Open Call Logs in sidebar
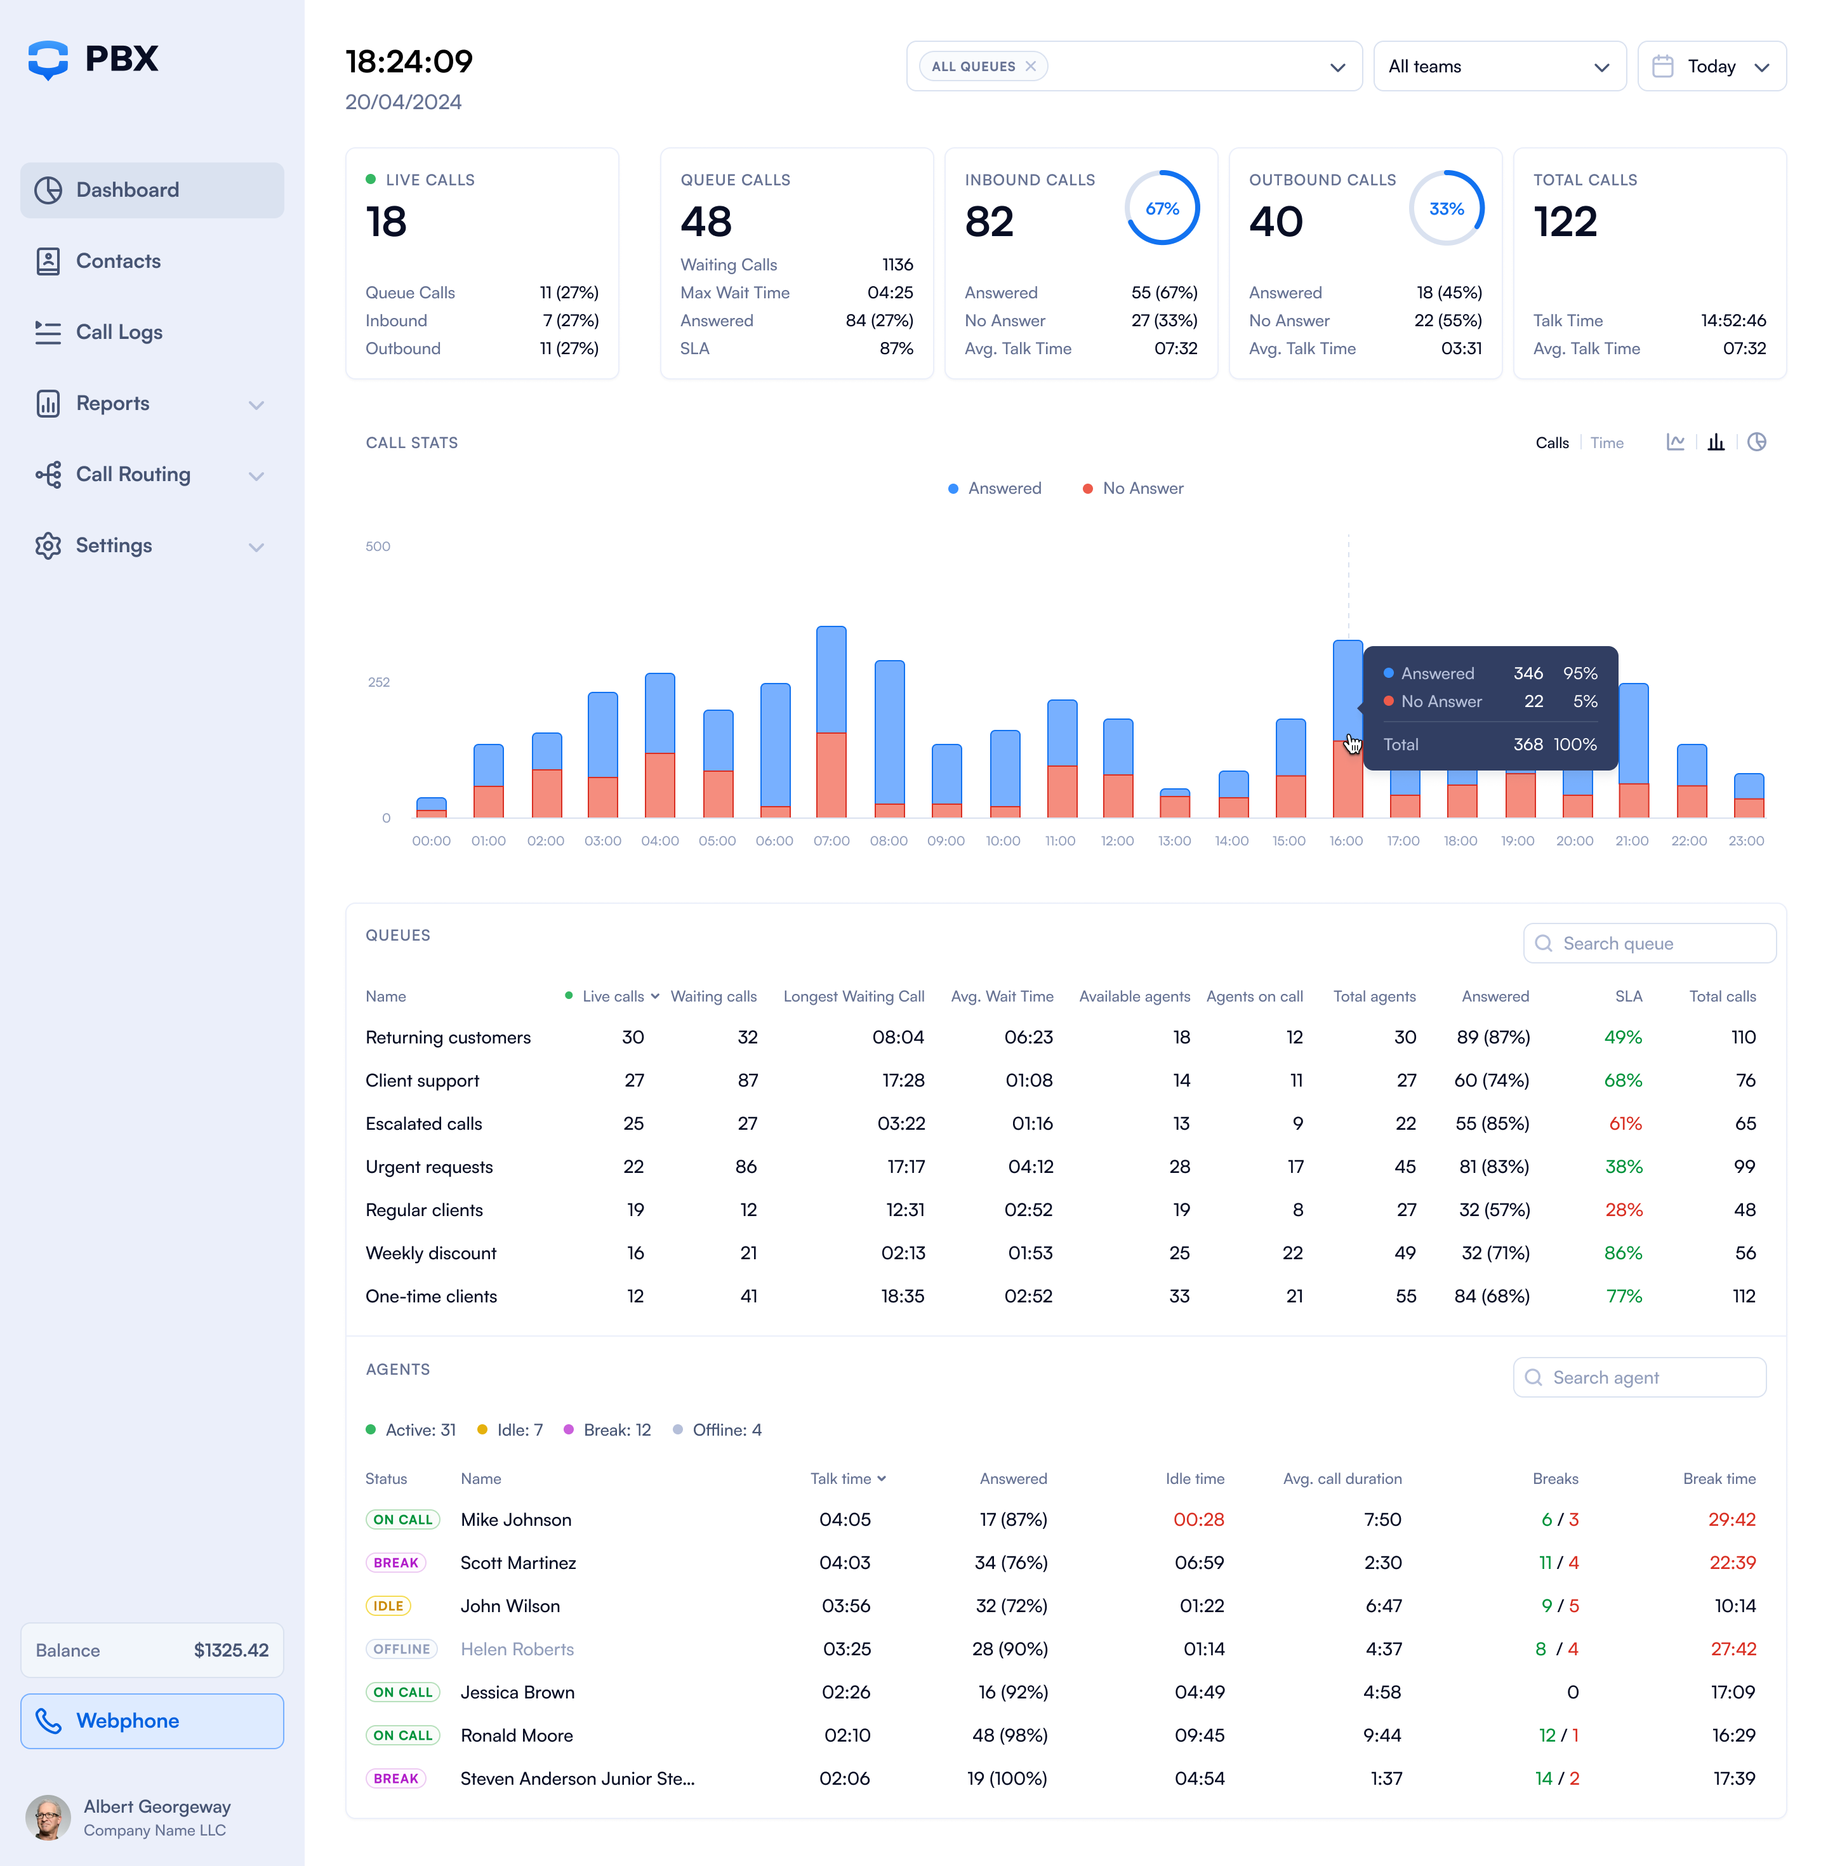This screenshot has width=1828, height=1866. 119,332
